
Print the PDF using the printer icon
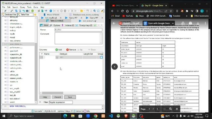coord(190,23)
